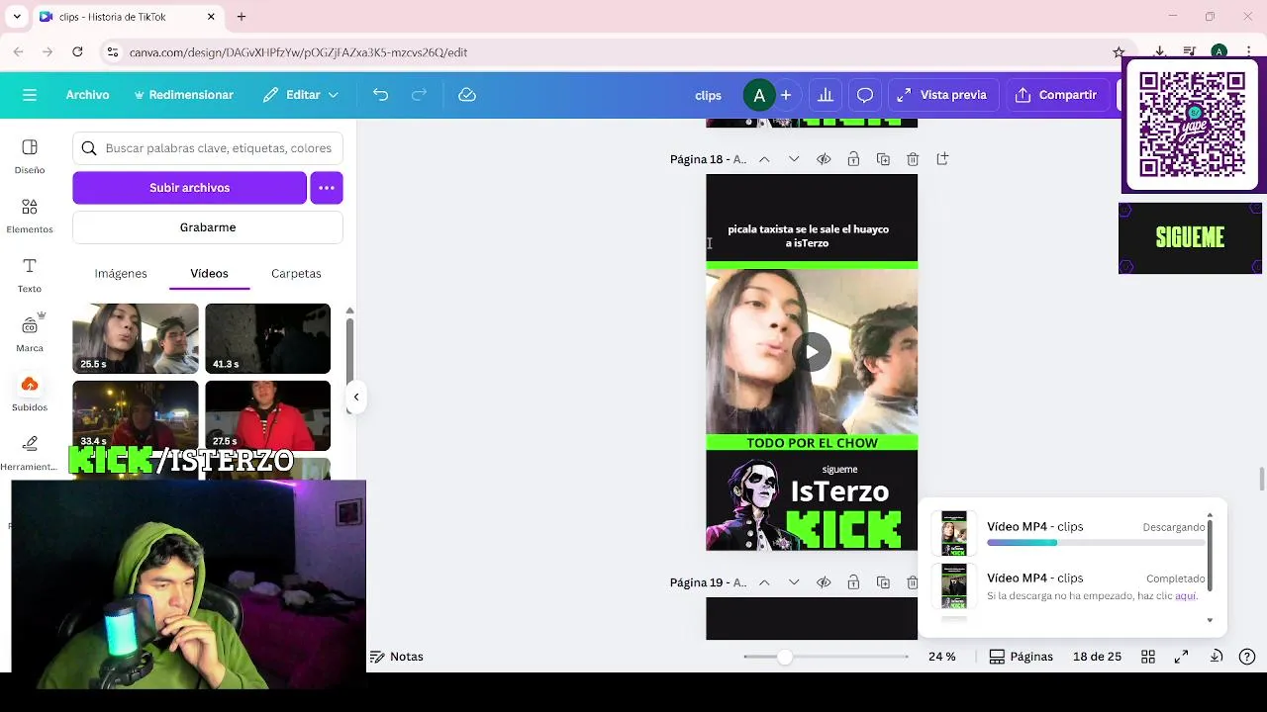Duplicate Página 19
This screenshot has height=712, width=1267.
883,582
